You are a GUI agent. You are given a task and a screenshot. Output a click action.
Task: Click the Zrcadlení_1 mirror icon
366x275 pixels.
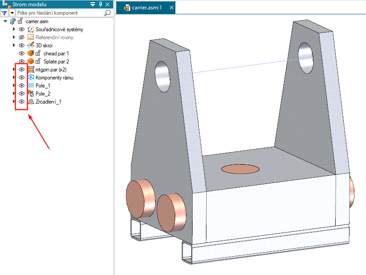coord(31,102)
